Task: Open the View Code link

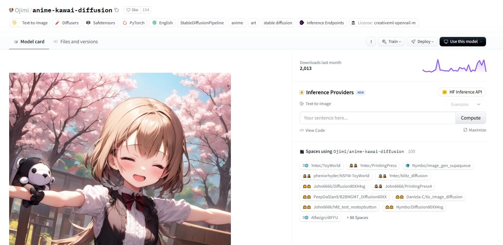Action: coord(312,130)
